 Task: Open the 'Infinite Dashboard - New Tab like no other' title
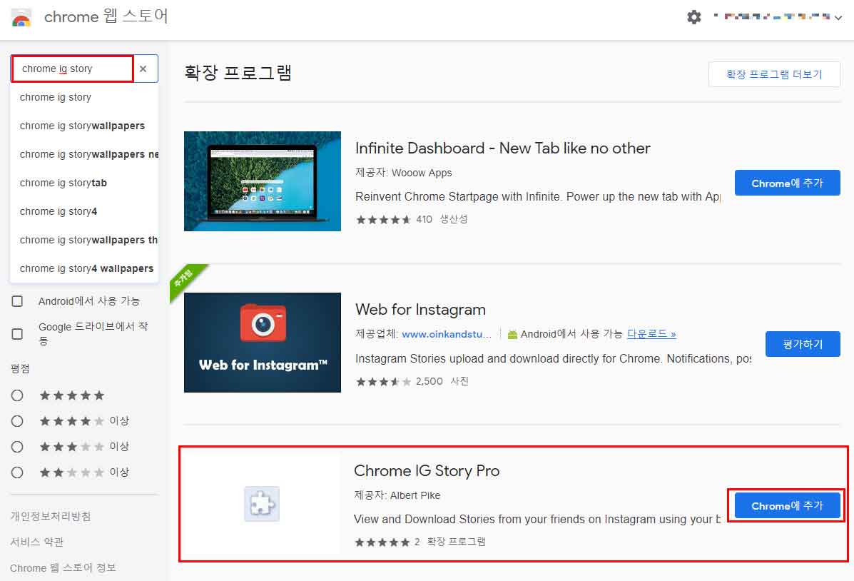coord(503,148)
